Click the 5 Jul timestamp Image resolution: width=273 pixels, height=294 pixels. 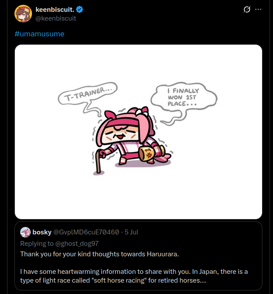[x=131, y=232]
